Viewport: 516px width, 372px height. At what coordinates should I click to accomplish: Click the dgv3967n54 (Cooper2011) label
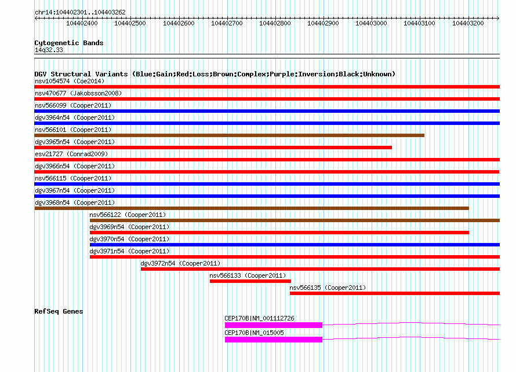point(75,190)
